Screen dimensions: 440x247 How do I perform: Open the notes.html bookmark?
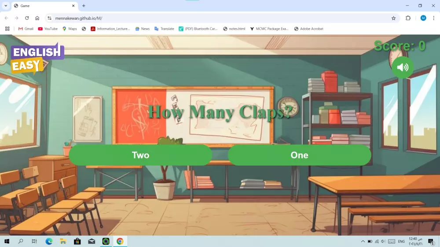234,29
